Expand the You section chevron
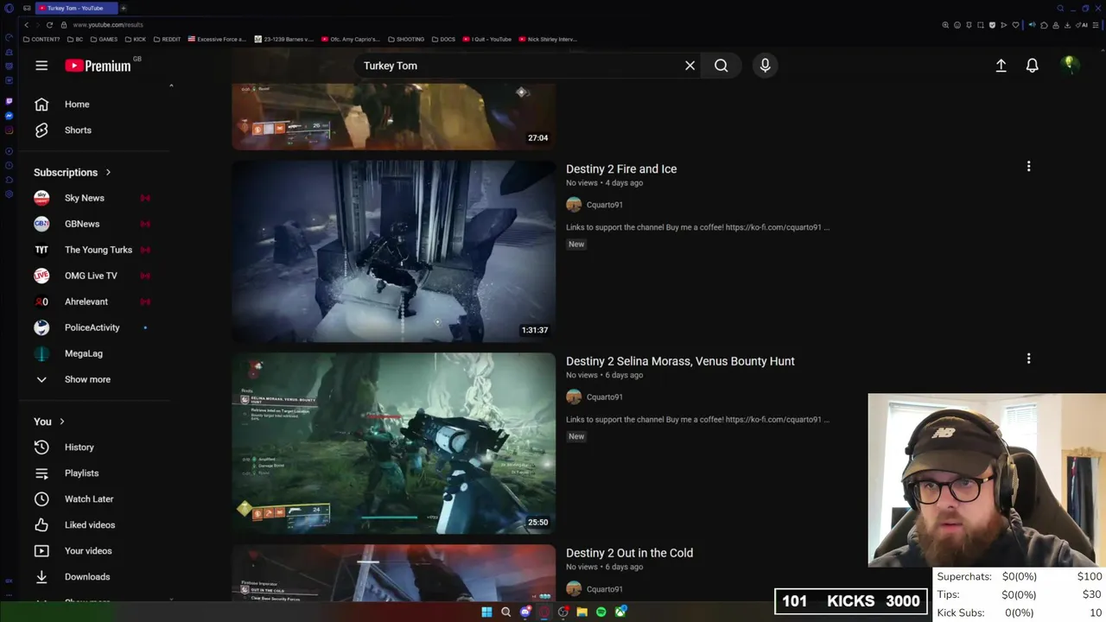 point(61,422)
